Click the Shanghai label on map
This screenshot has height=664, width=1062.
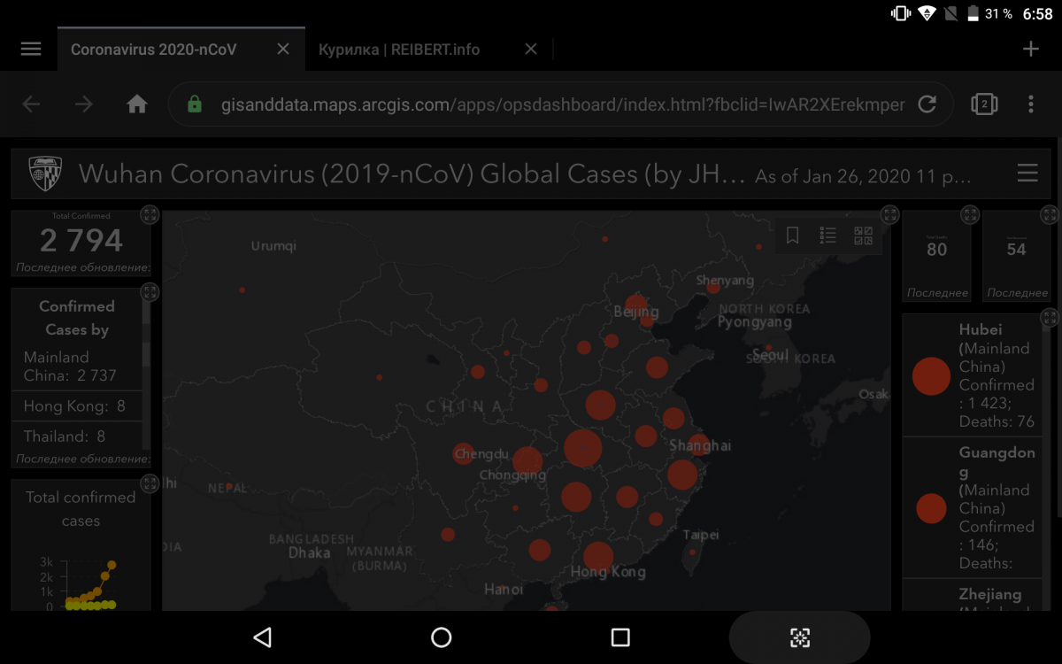click(x=700, y=445)
